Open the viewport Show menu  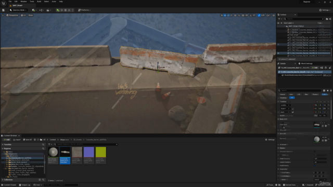pyautogui.click(x=31, y=15)
